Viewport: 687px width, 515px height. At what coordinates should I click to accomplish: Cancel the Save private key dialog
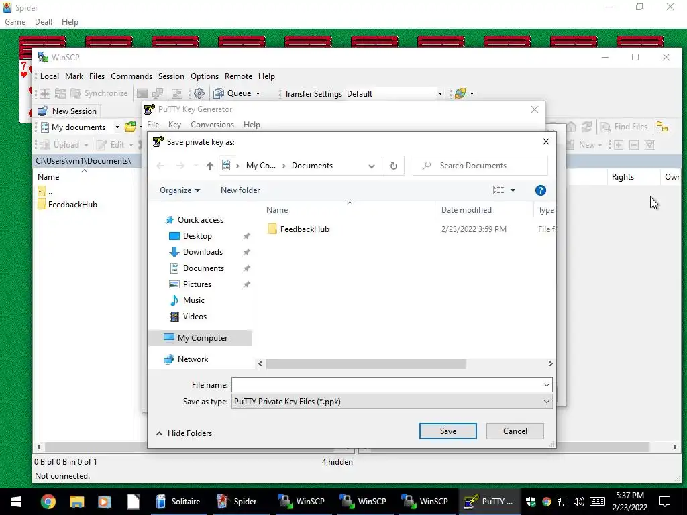point(515,431)
